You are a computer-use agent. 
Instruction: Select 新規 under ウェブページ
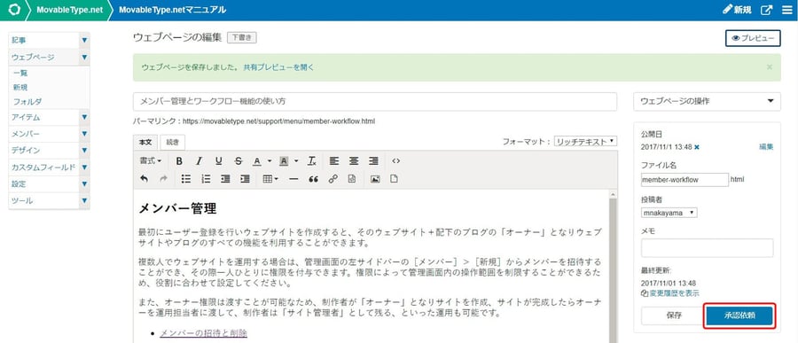[20, 88]
